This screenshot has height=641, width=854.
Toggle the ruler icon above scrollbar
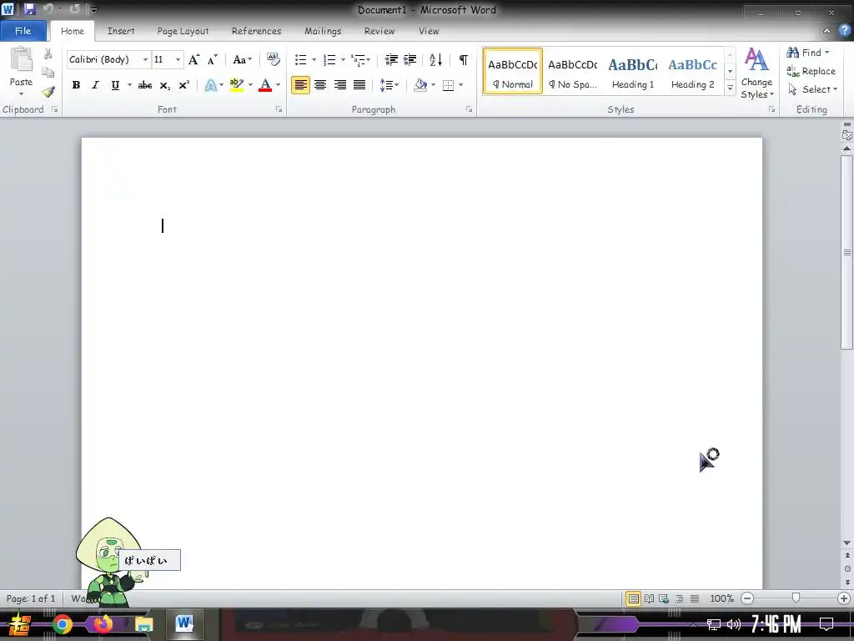point(847,134)
